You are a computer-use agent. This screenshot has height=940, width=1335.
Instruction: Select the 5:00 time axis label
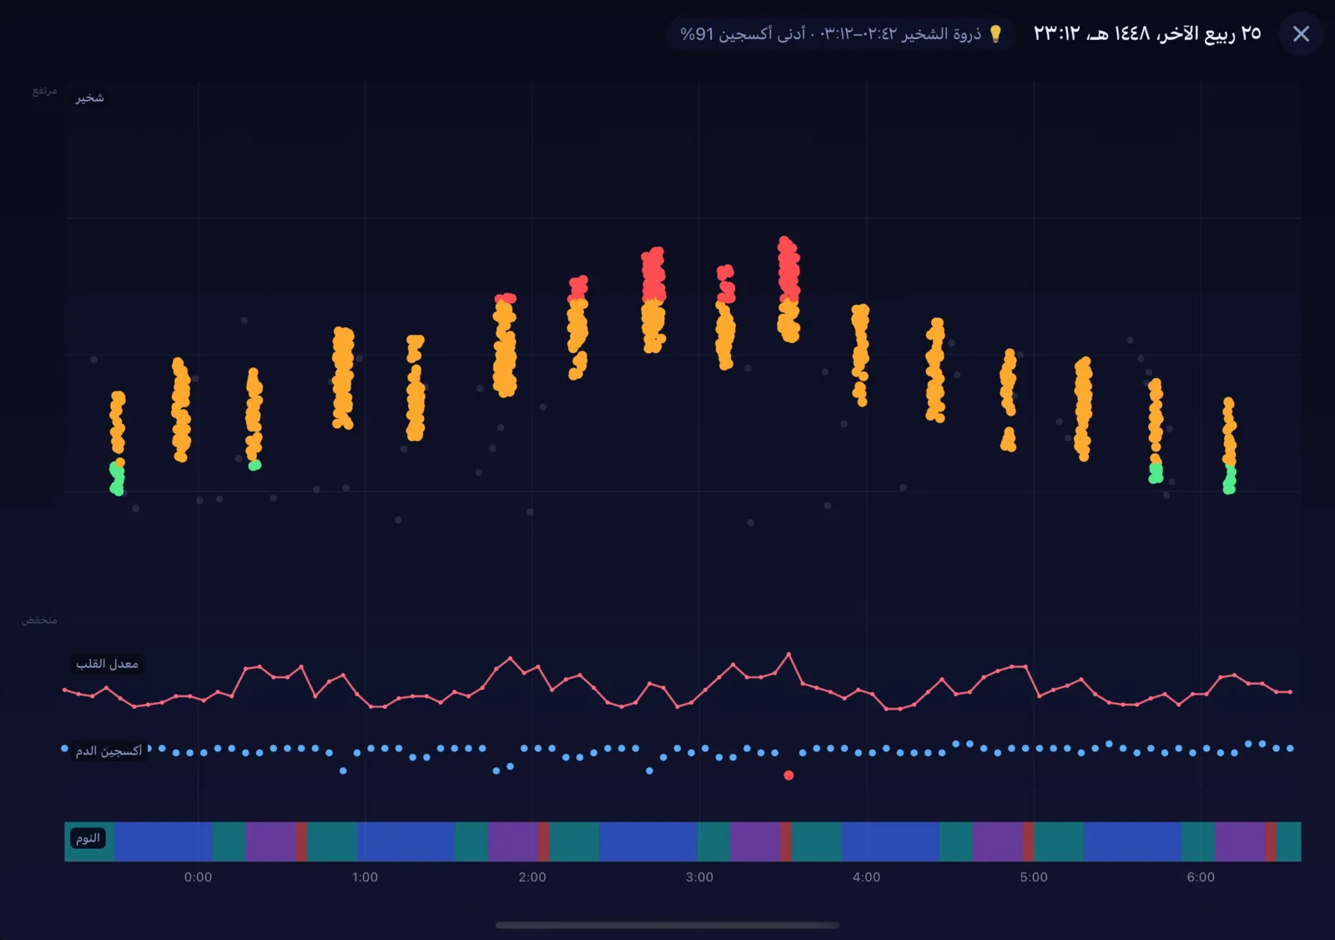1034,877
